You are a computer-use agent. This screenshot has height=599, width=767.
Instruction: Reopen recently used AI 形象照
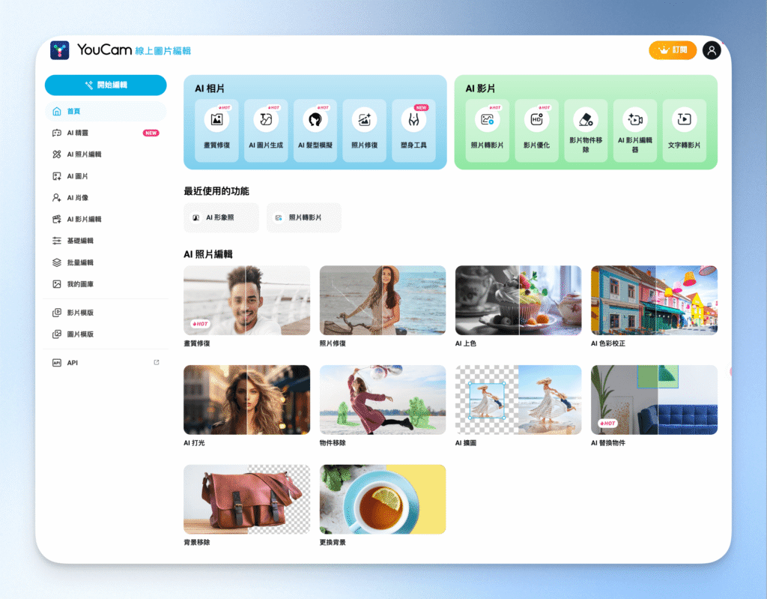tap(221, 217)
